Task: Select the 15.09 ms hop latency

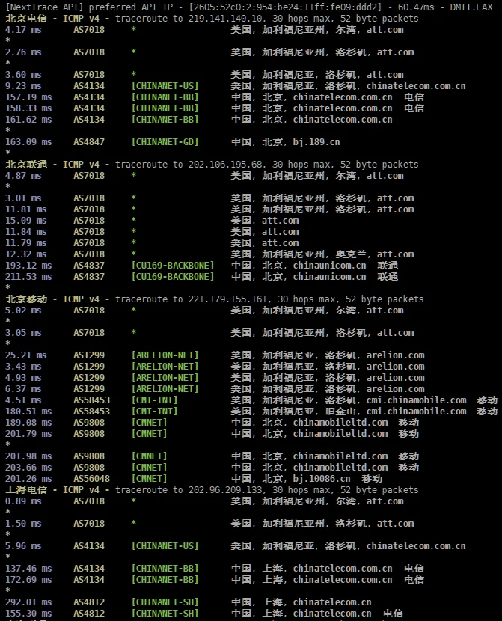Action: click(25, 221)
